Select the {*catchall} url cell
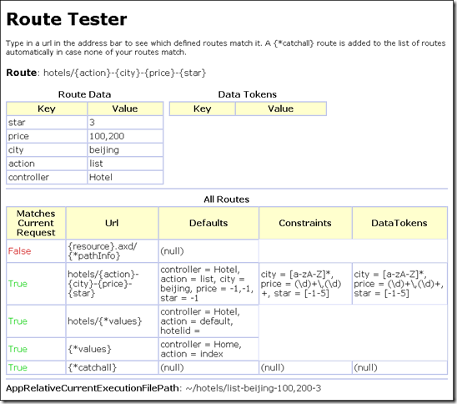The height and width of the screenshot is (404, 457). point(112,367)
